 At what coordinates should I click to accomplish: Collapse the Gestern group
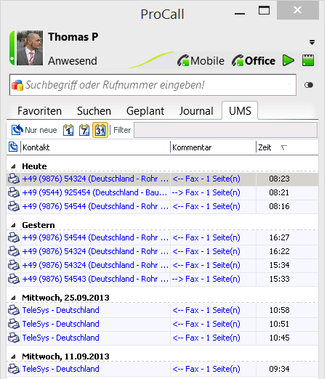tap(14, 225)
